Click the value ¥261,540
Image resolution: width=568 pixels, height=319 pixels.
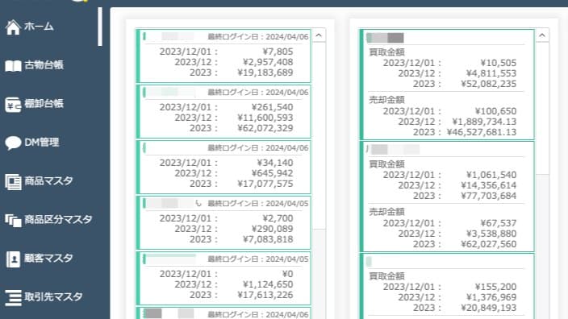tap(273, 107)
